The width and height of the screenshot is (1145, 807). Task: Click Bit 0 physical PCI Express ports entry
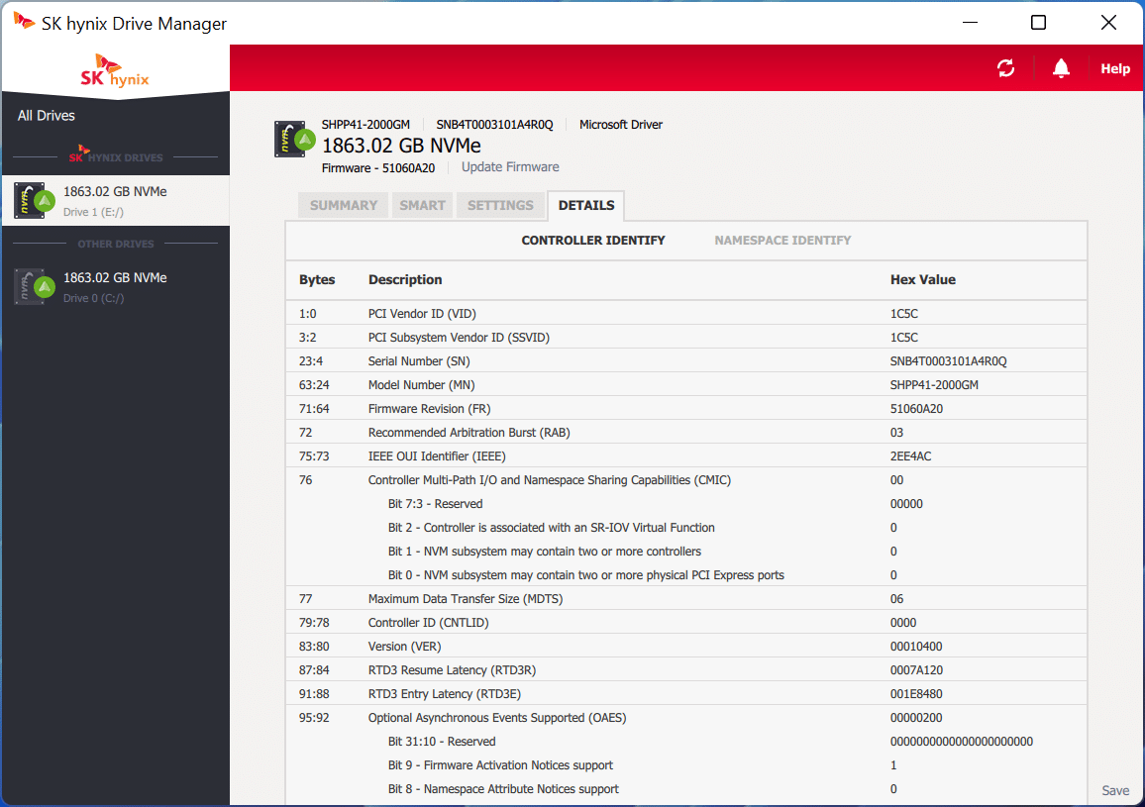tap(585, 574)
